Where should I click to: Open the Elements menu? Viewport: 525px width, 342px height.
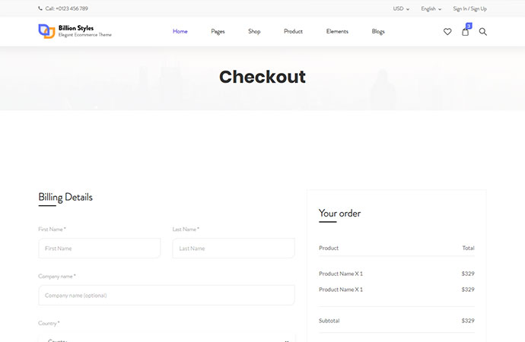(x=337, y=32)
